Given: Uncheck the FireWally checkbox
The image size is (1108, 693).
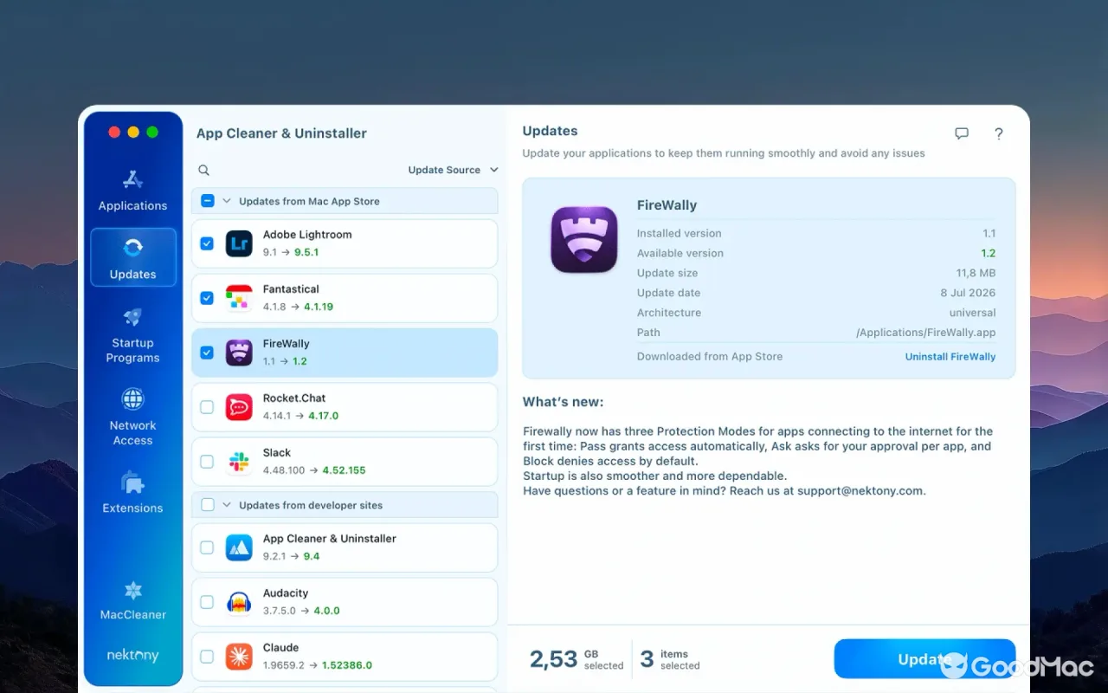Looking at the screenshot, I should click(207, 353).
